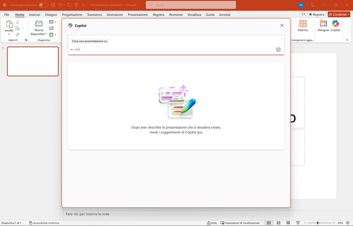353x226 pixels.
Task: Cut selection with scissors icon
Action: click(17, 22)
